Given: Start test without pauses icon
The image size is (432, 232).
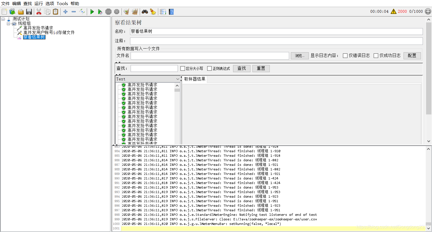Looking at the screenshot, I should [100, 12].
